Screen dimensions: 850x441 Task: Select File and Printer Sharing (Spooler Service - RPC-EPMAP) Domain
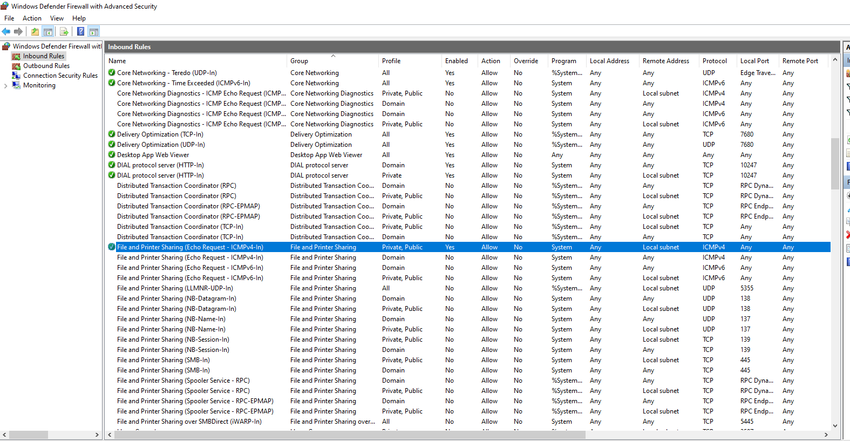coord(468,401)
